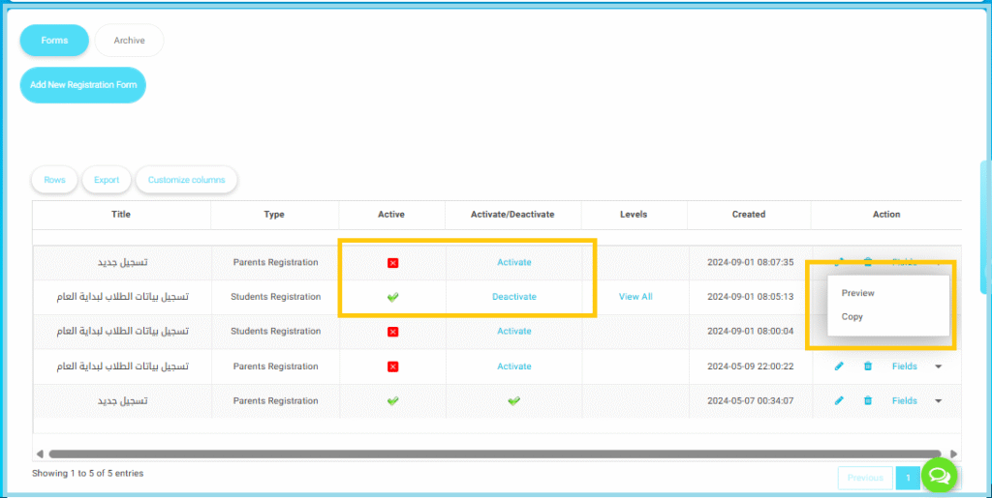Expand action dropdown arrow for 2024-05-09 row
The image size is (992, 498).
[938, 366]
